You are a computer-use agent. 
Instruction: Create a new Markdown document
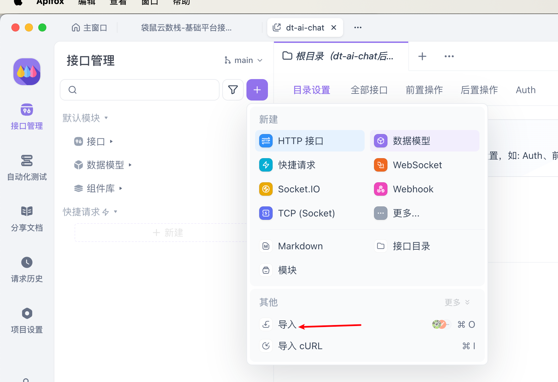[x=310, y=246]
